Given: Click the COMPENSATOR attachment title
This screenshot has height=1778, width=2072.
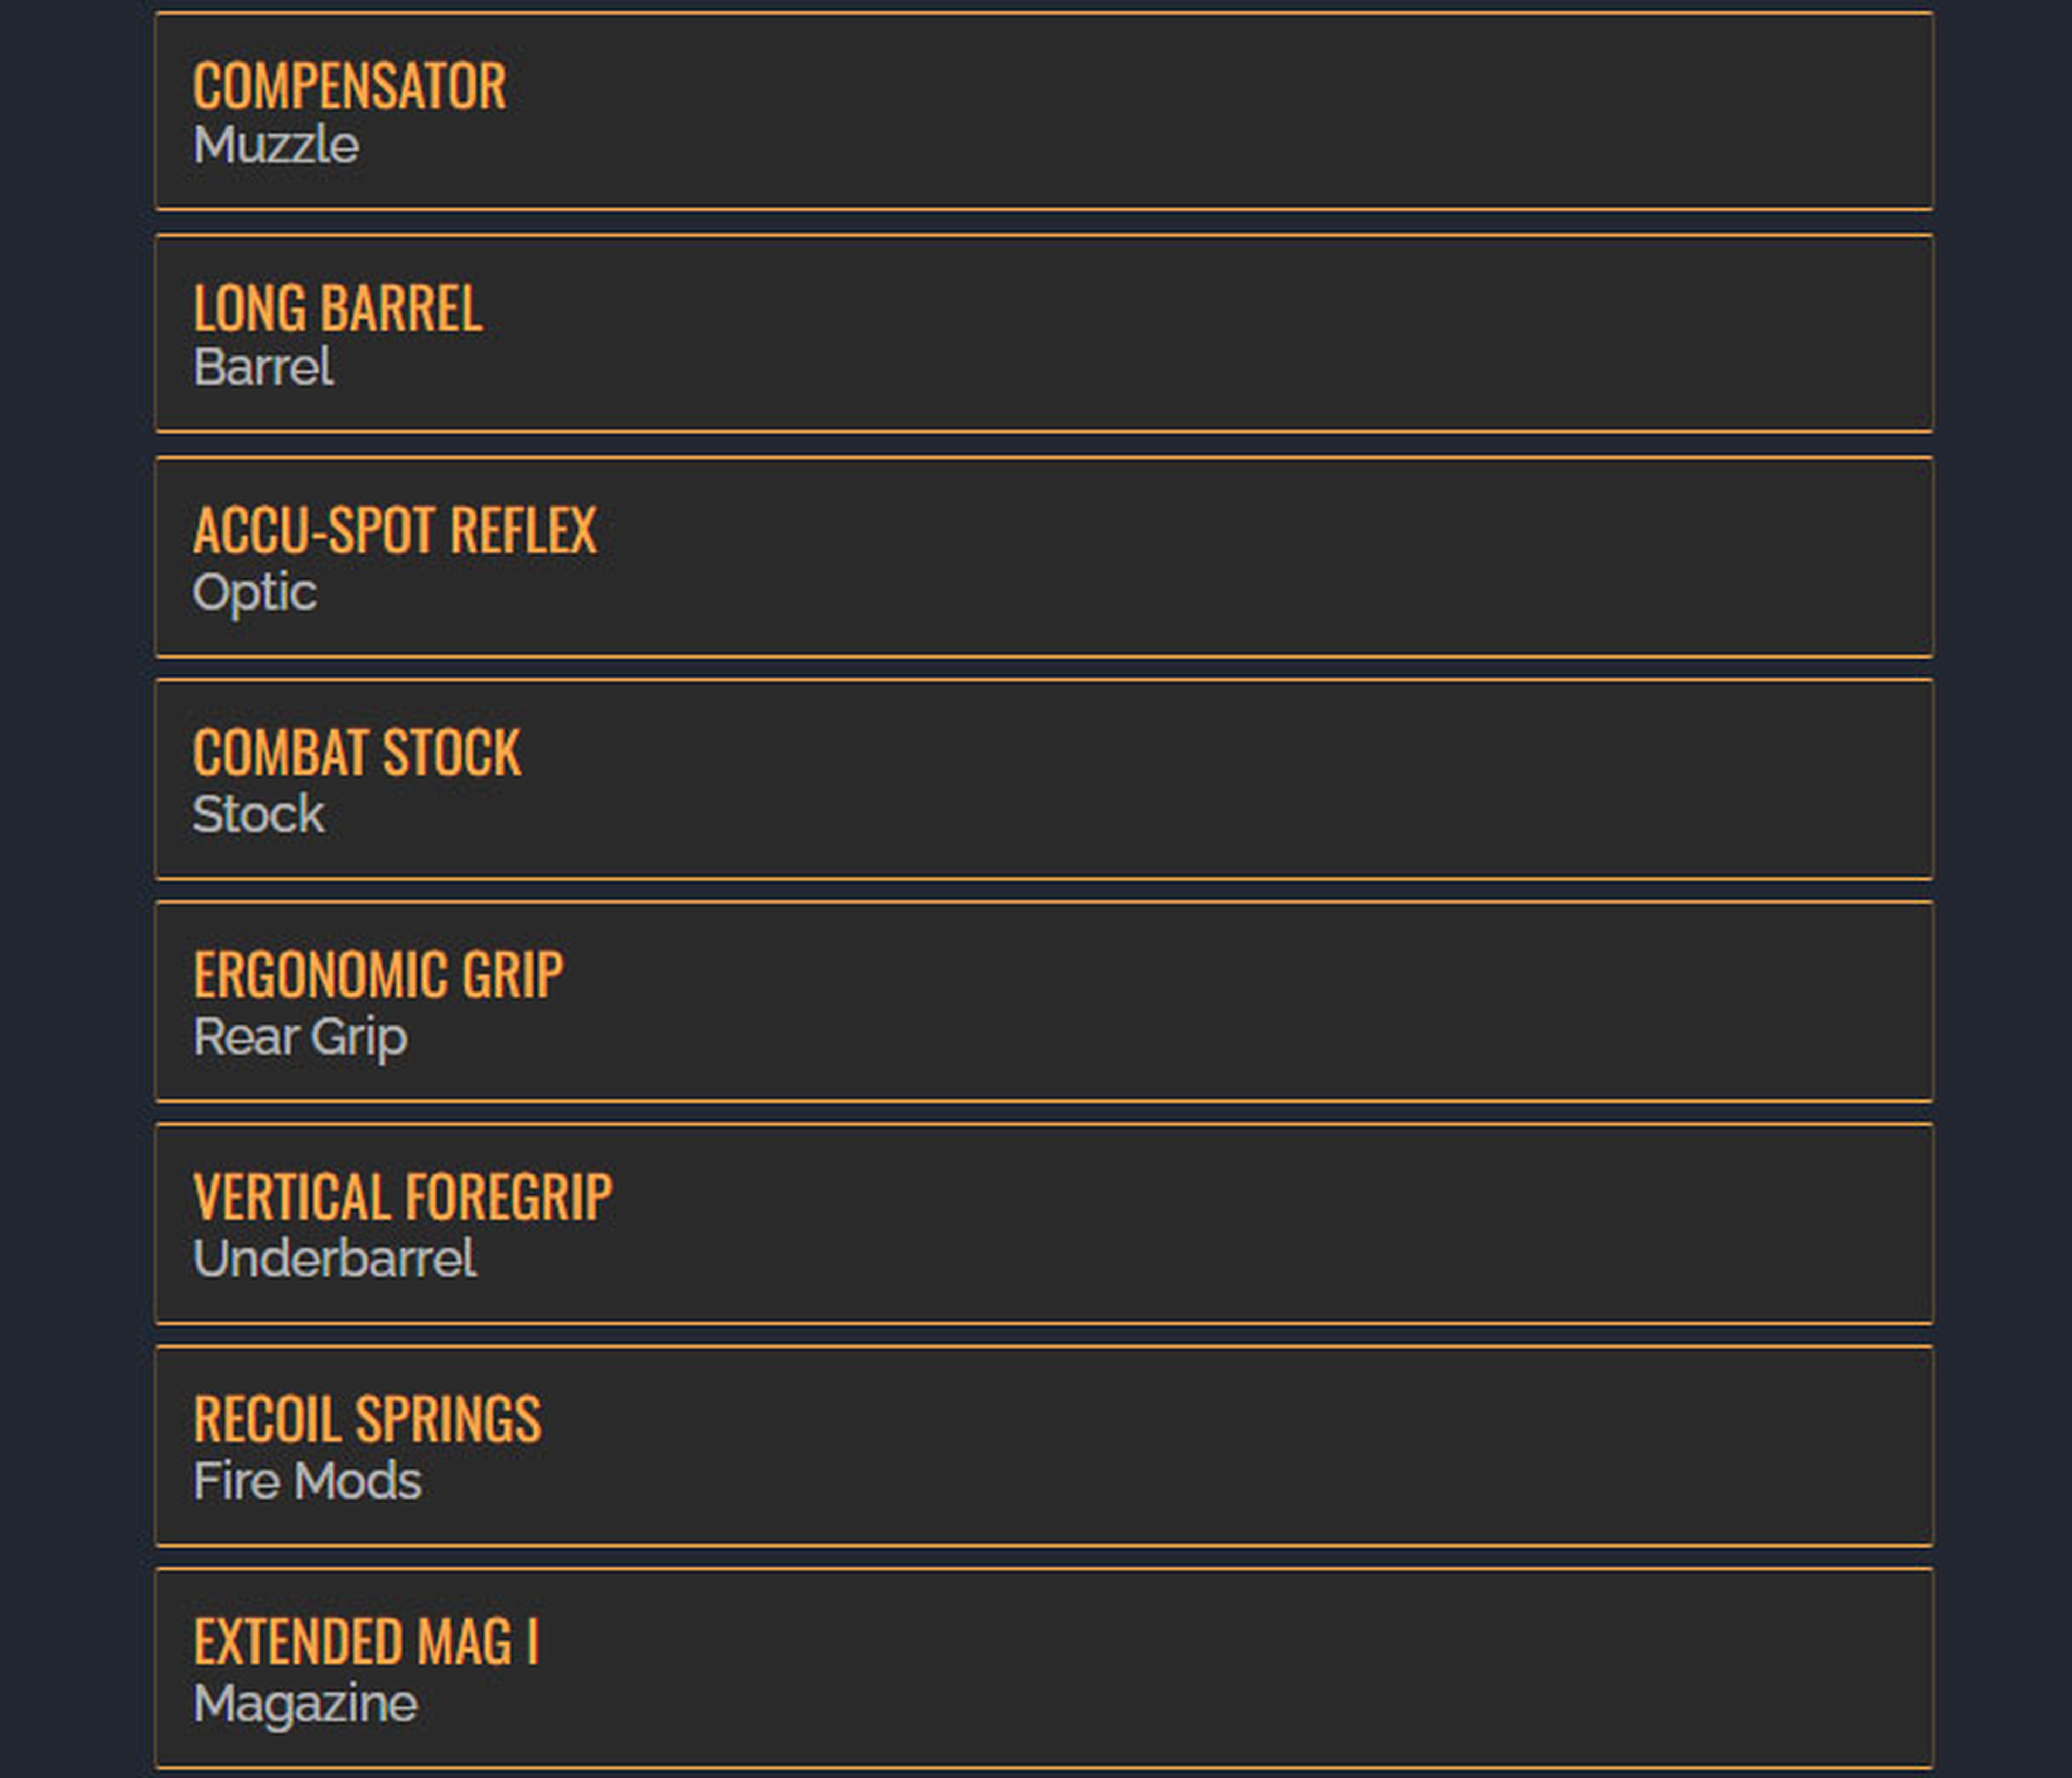Looking at the screenshot, I should 349,86.
